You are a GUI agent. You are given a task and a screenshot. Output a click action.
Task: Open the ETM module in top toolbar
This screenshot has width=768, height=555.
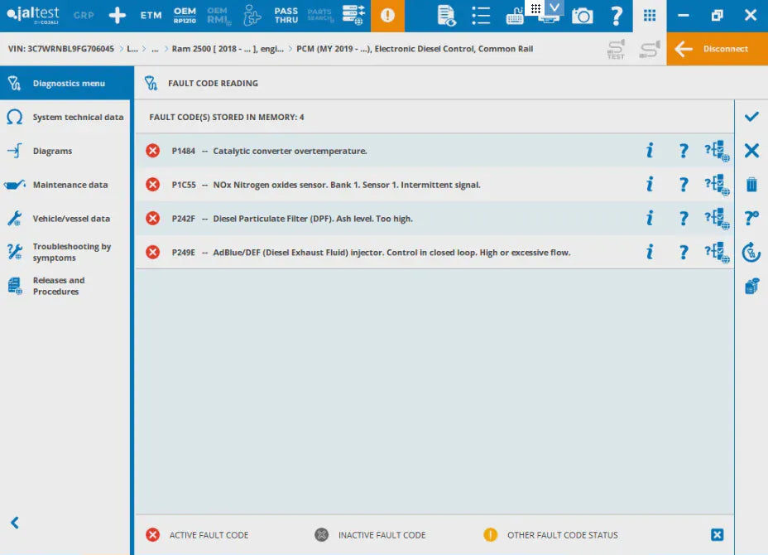151,16
